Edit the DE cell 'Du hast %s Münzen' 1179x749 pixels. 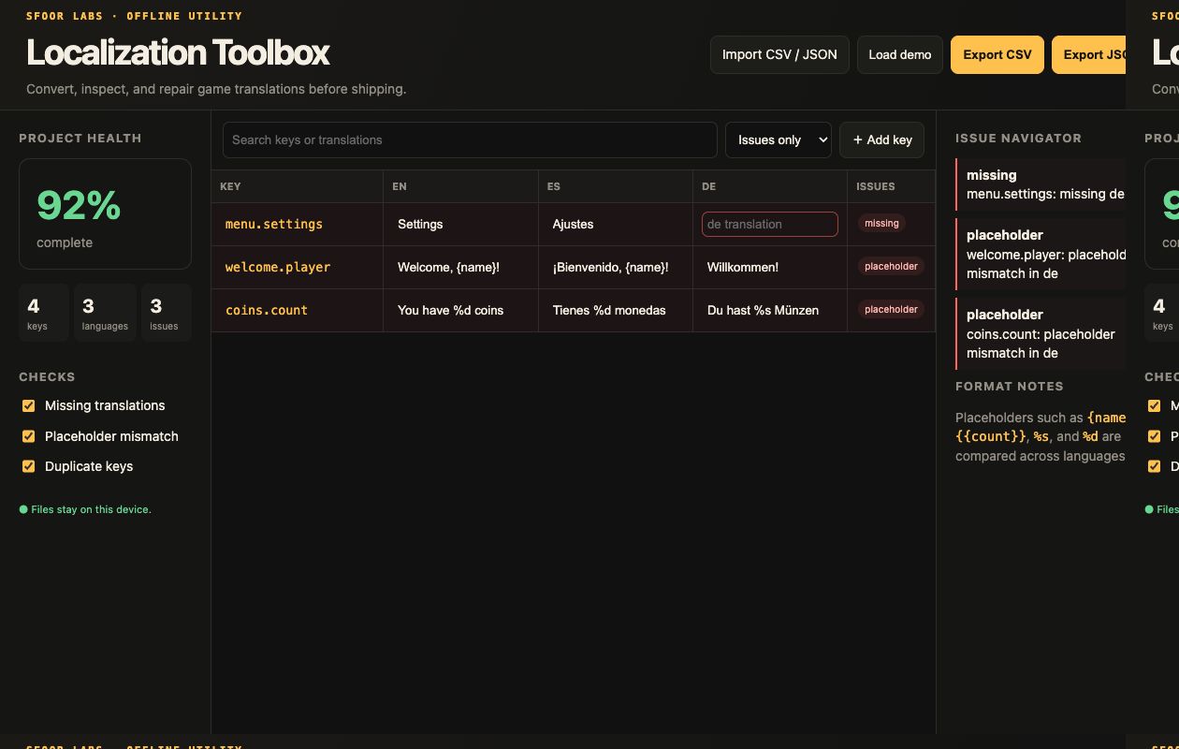click(x=769, y=310)
